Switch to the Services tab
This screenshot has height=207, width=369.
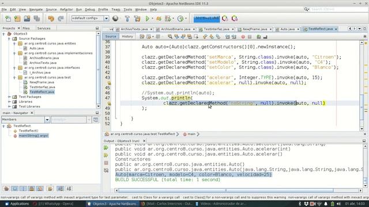coord(44,28)
